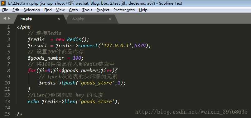Open the Project menu
Screen dimensions: 251x118
(103, 10)
